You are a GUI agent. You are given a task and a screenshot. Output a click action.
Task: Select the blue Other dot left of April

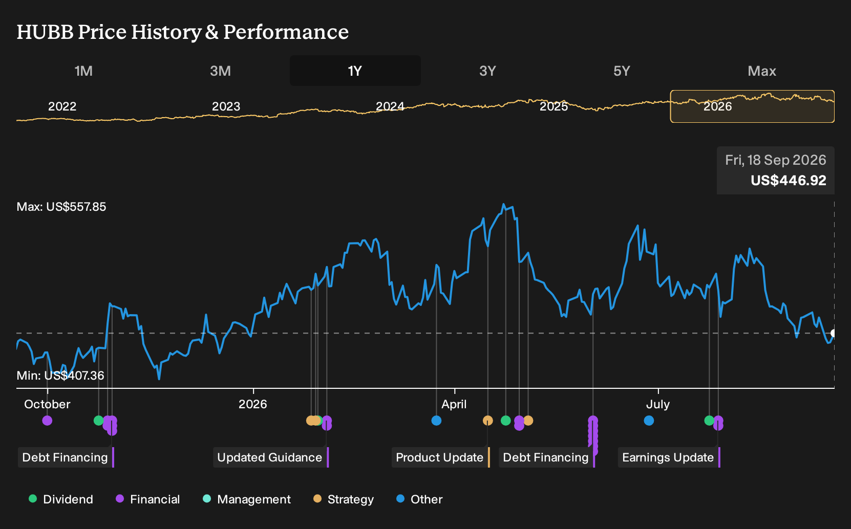[x=436, y=421]
